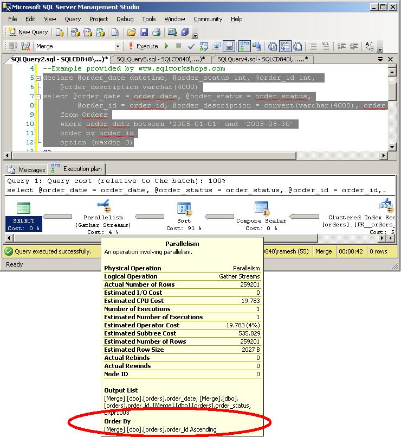Click the Cancel Executing Query stop icon
The height and width of the screenshot is (437, 401).
point(179,46)
